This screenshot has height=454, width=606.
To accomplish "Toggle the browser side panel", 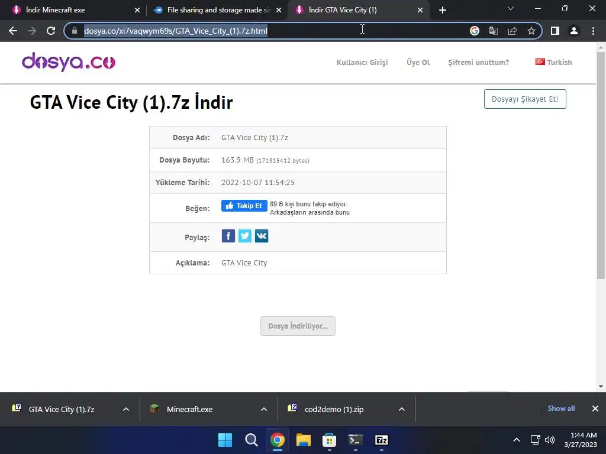I will click(555, 31).
